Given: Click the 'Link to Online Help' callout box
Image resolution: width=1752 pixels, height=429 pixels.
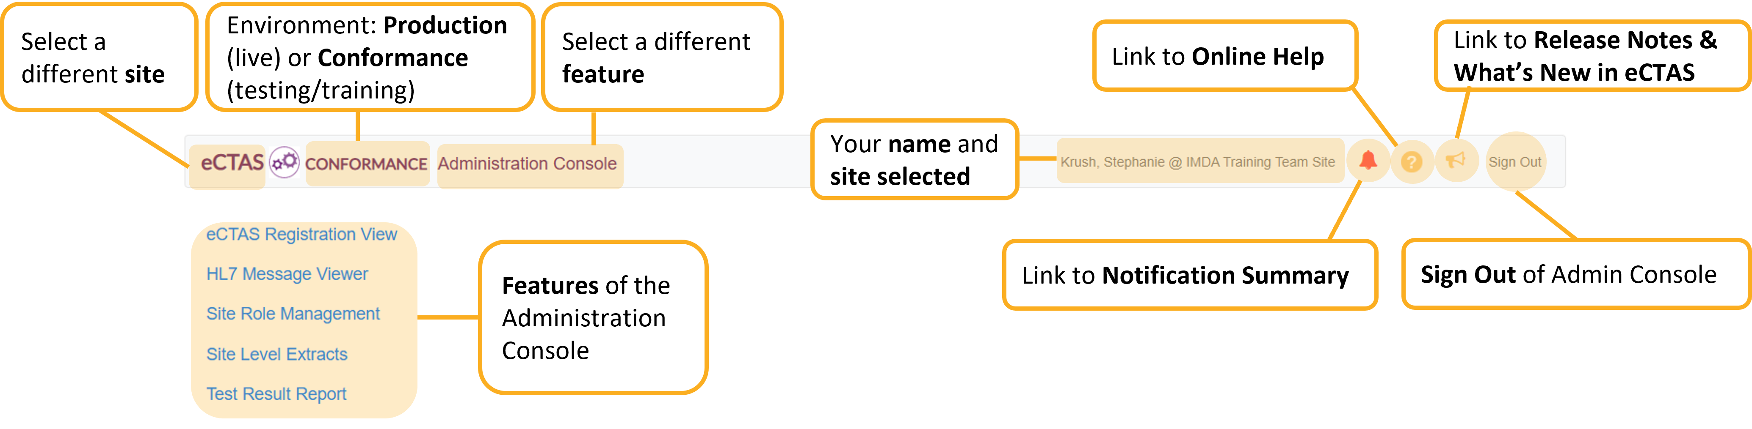Looking at the screenshot, I should click(x=1224, y=56).
